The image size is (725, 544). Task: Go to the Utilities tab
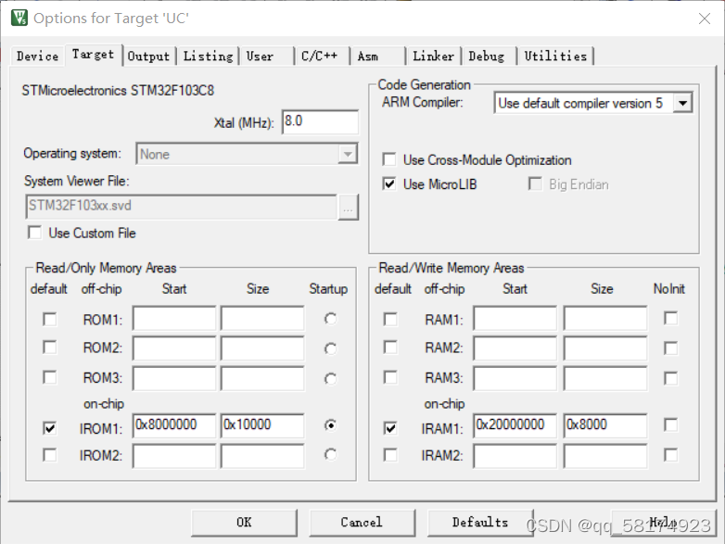(555, 57)
